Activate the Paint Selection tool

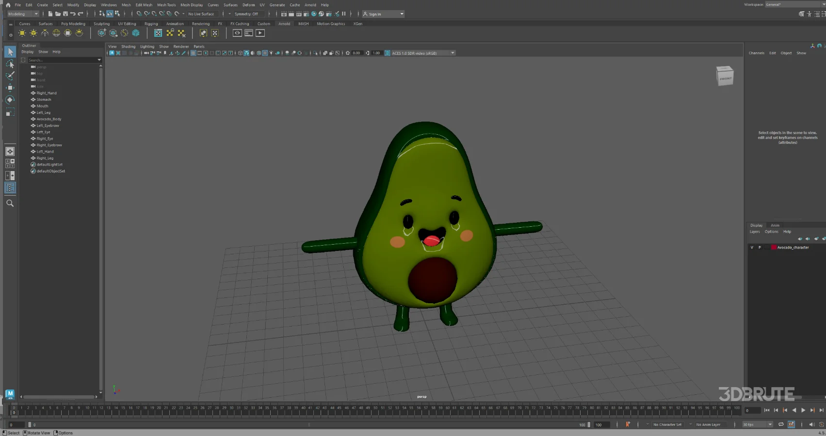point(10,76)
